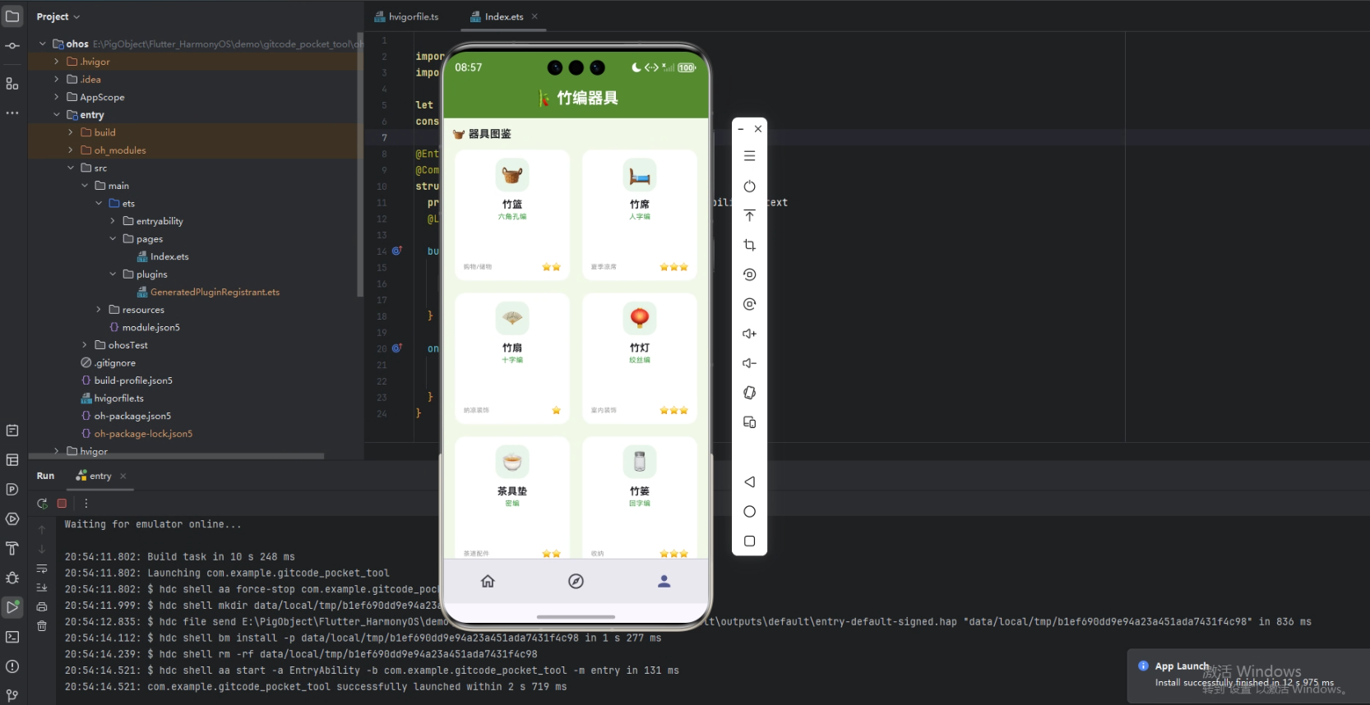Decrease emulator volume
Viewport: 1370px width, 705px height.
[749, 363]
